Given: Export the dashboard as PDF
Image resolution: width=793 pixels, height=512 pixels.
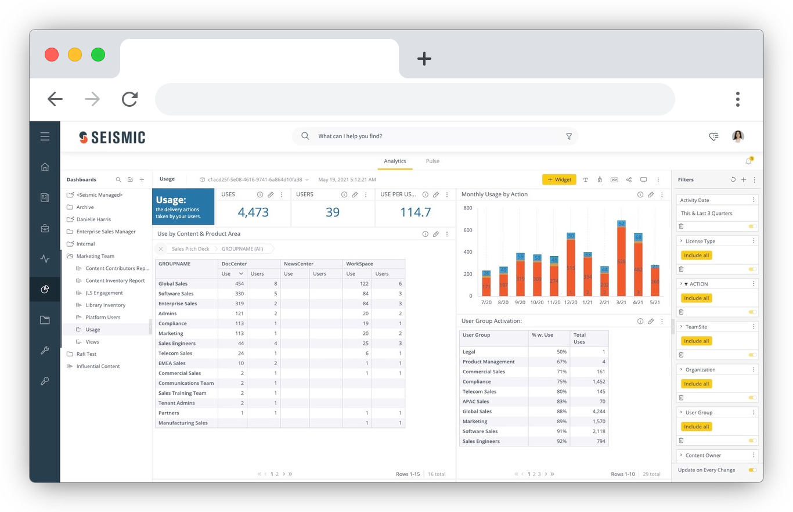Looking at the screenshot, I should click(x=614, y=180).
